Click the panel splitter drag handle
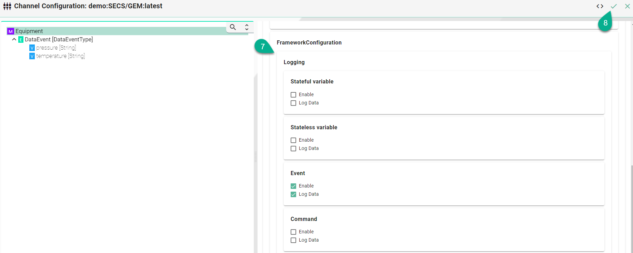The width and height of the screenshot is (633, 253). pyautogui.click(x=255, y=157)
